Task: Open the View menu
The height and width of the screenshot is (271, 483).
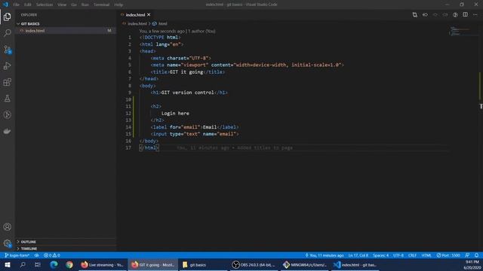Action: [x=62, y=5]
